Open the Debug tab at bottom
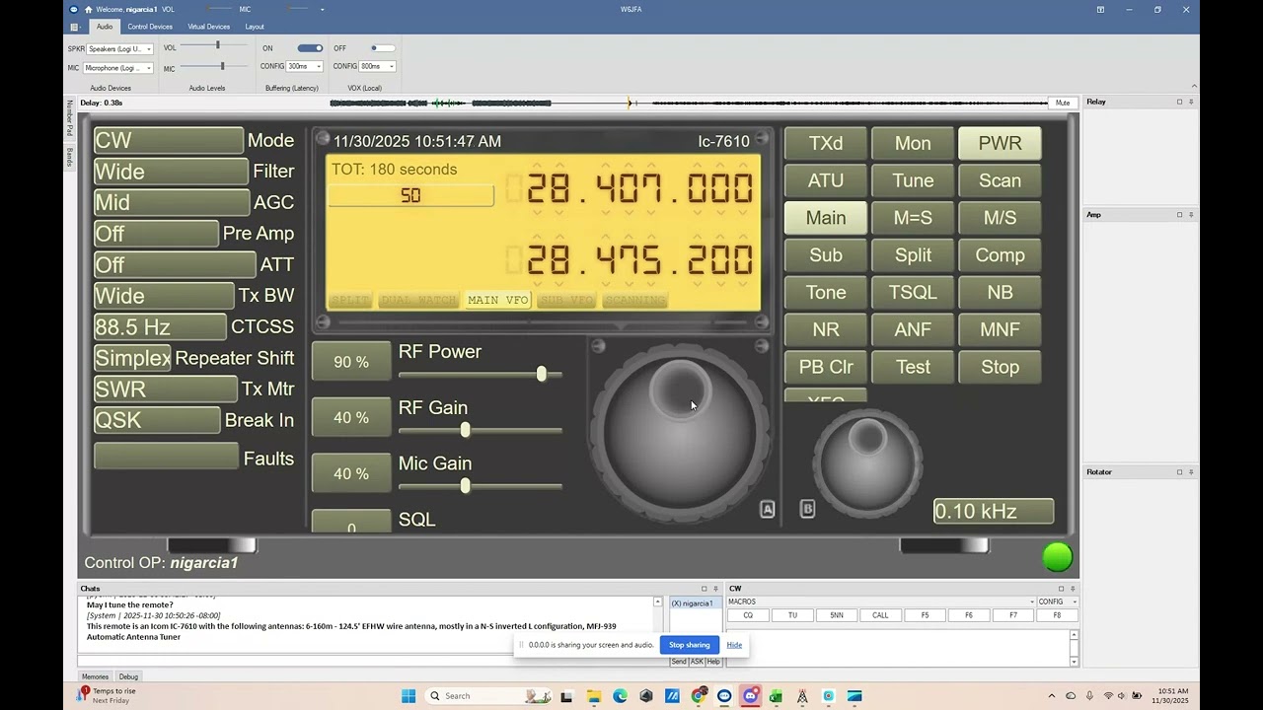This screenshot has height=710, width=1263. click(x=129, y=676)
